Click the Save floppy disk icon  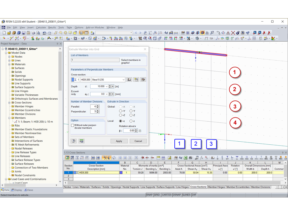[23, 33]
